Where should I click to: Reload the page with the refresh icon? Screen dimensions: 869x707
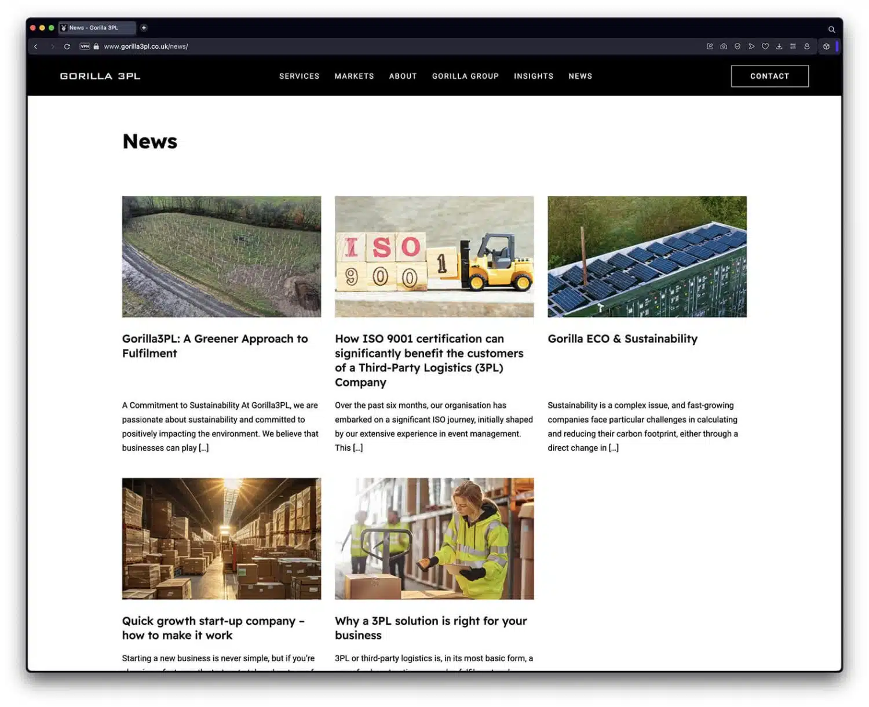point(67,46)
